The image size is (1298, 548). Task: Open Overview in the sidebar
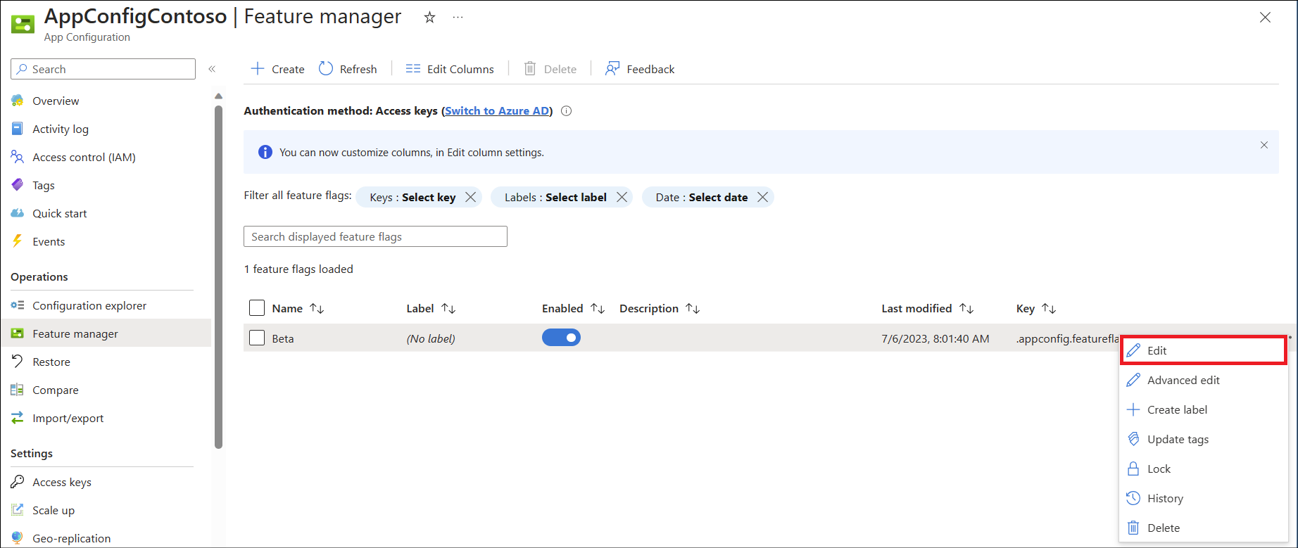(x=56, y=101)
